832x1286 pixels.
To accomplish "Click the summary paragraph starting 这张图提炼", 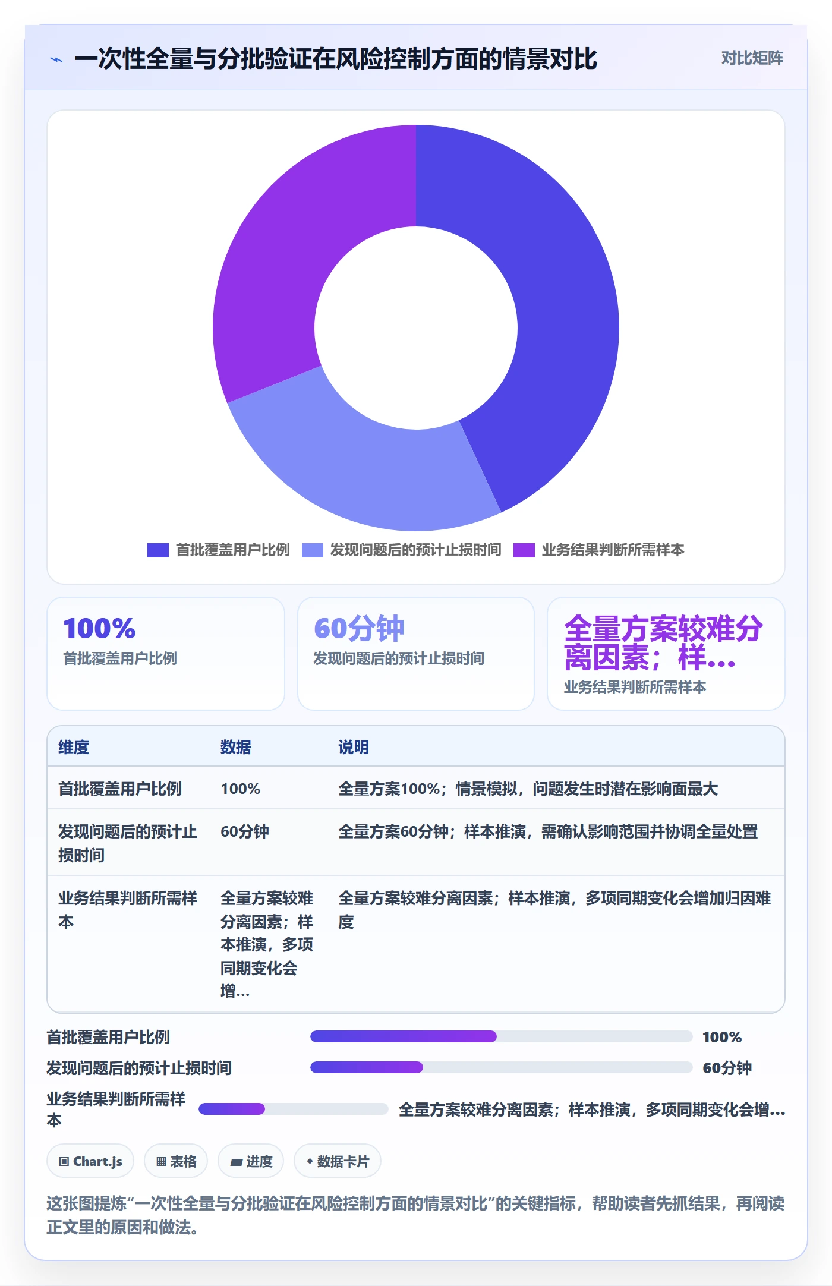I will 416,1215.
